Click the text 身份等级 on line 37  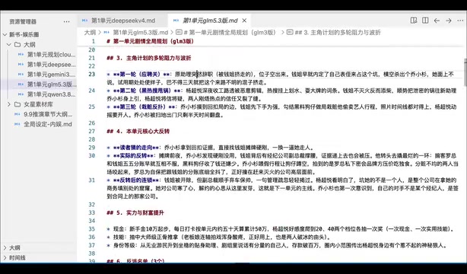pos(124,245)
